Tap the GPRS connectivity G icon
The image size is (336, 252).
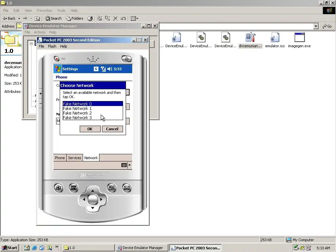click(96, 69)
